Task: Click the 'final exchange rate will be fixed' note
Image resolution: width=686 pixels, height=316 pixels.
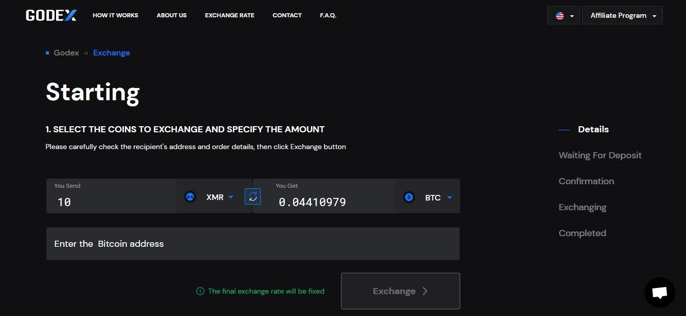Action: 266,291
